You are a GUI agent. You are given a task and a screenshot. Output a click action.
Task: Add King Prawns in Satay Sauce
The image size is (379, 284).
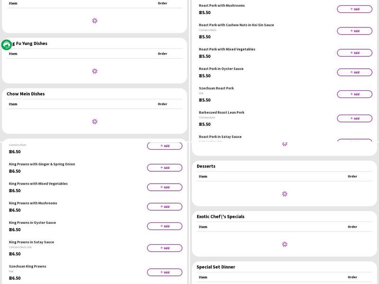(164, 248)
